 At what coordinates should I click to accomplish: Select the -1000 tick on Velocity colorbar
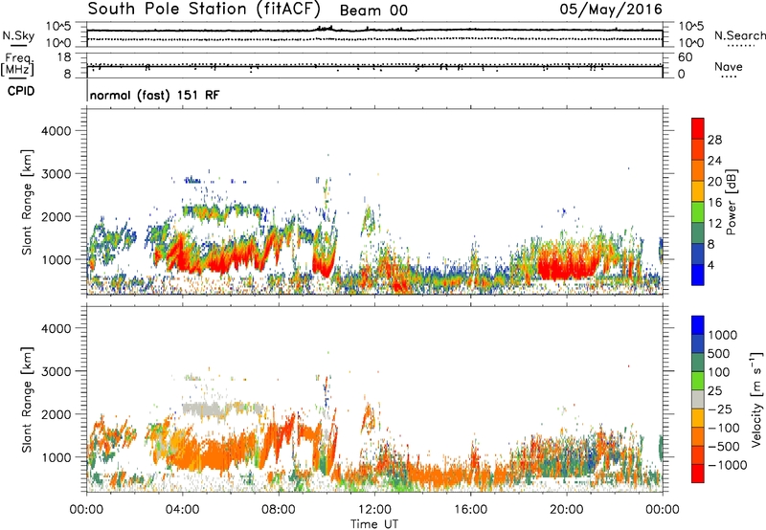coord(728,465)
